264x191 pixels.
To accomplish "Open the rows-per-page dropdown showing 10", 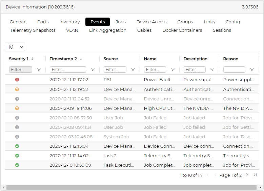I will pos(15,47).
